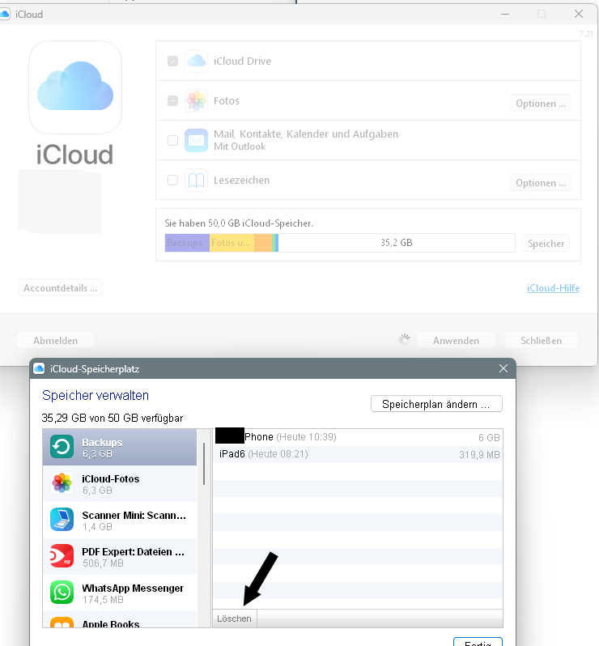Click the Fotos segment of storage bar
This screenshot has width=599, height=646.
tap(232, 243)
